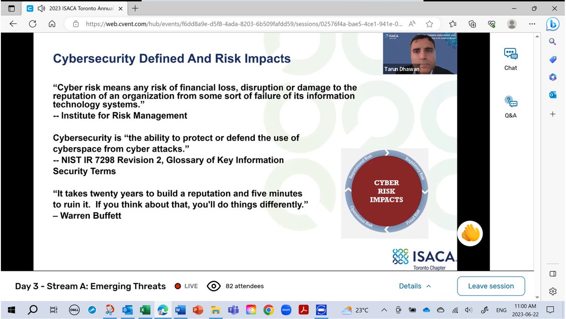Open the Edge profile avatar
Screen dimensions: 566x319
coord(511,24)
